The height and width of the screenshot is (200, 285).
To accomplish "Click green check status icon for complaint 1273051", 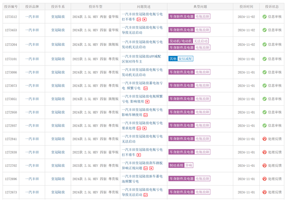I will [265, 99].
